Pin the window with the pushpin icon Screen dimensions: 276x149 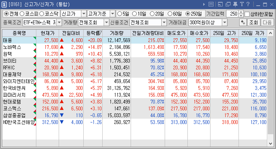235,4
